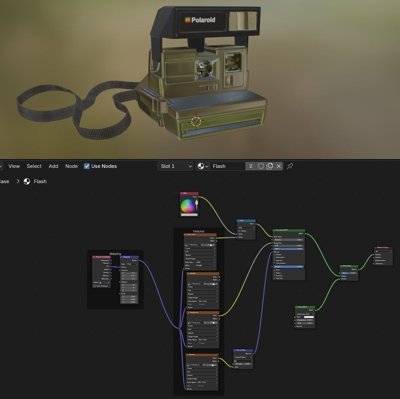Collapse the Principled BSDF node
The width and height of the screenshot is (400, 399).
pos(274,230)
